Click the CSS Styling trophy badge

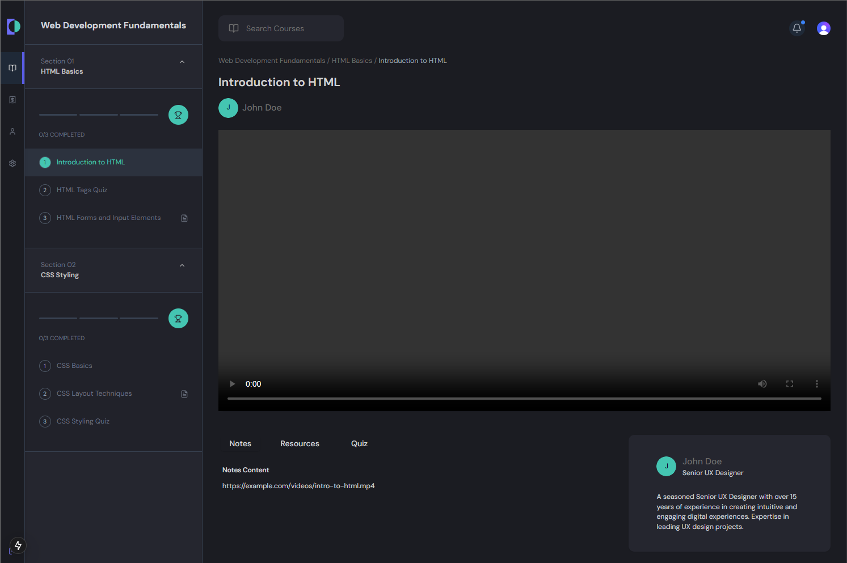(x=178, y=319)
